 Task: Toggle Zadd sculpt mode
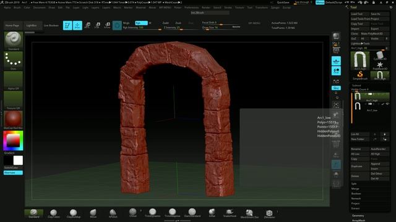[165, 23]
